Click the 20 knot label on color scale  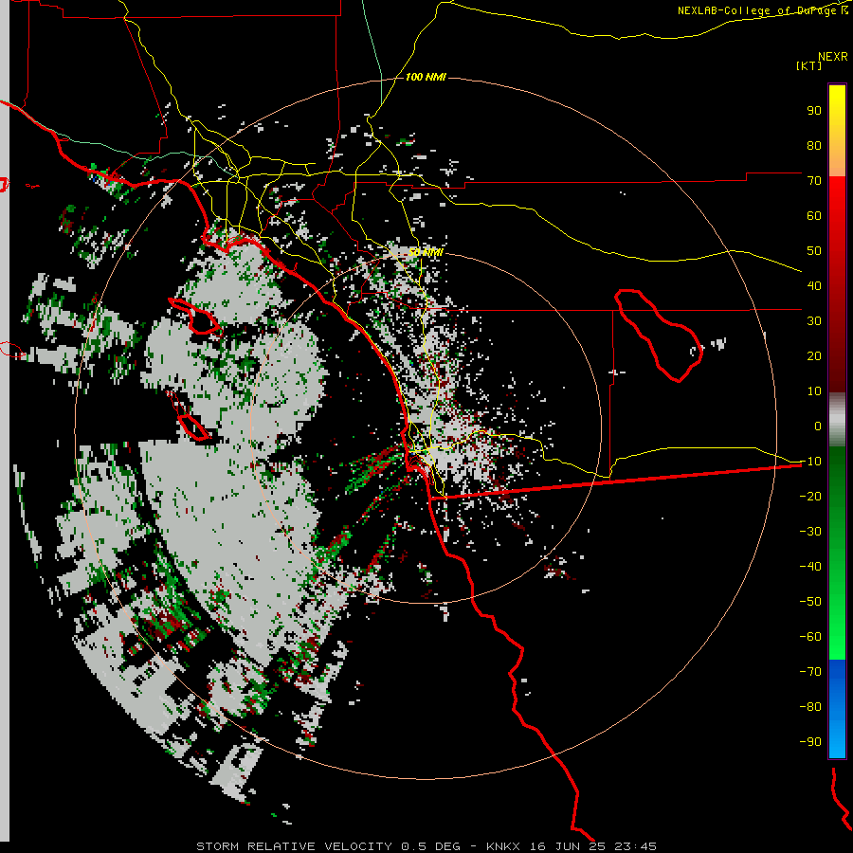(x=814, y=356)
